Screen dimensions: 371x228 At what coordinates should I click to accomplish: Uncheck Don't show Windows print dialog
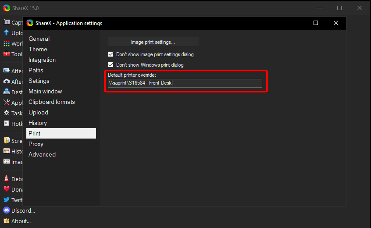pos(111,64)
